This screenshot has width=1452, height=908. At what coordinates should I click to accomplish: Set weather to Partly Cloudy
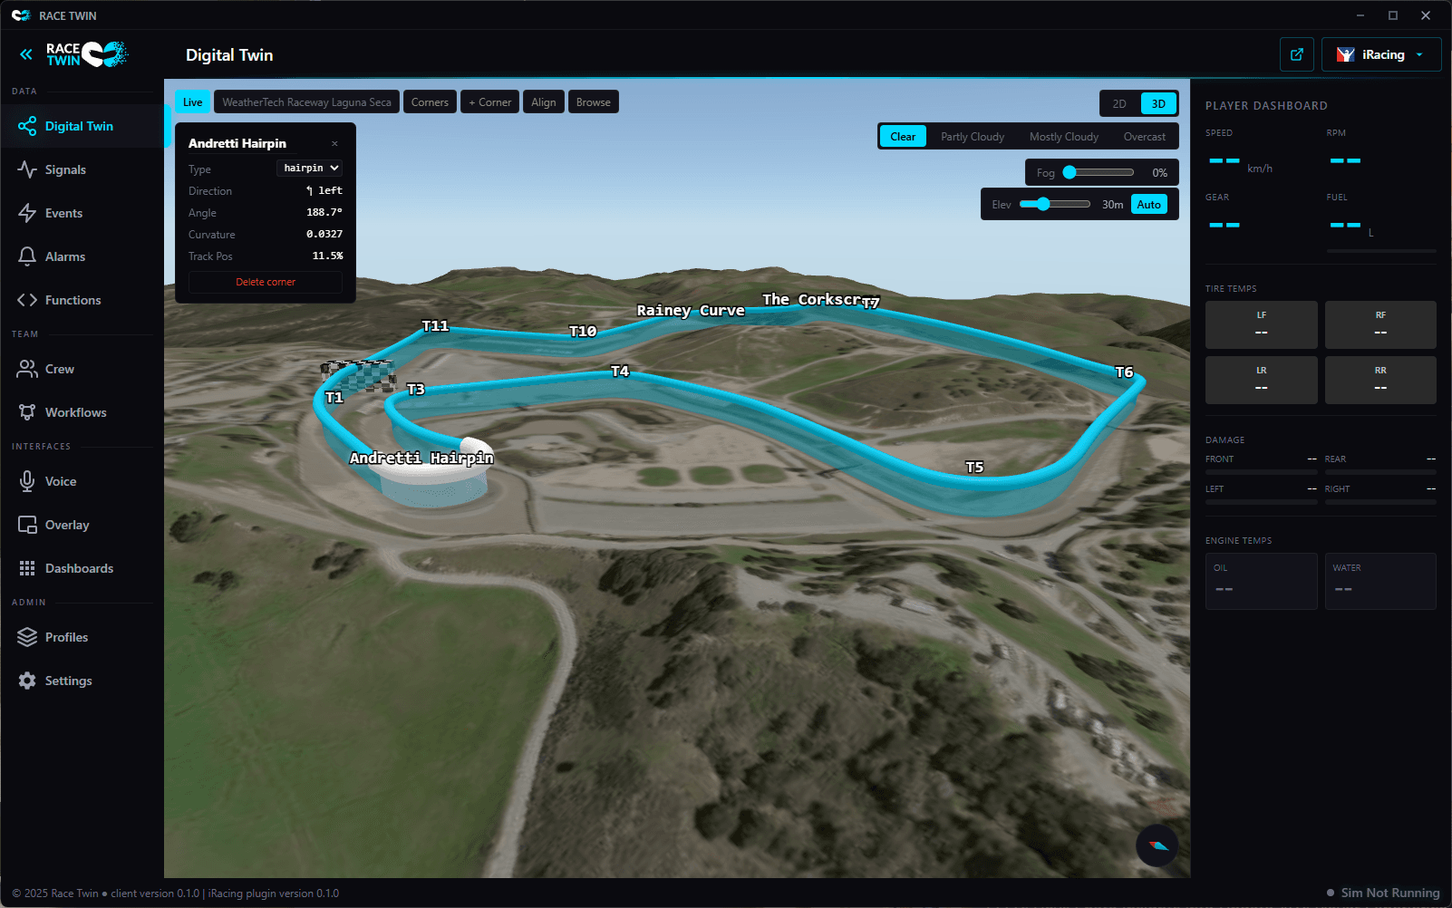(x=973, y=137)
